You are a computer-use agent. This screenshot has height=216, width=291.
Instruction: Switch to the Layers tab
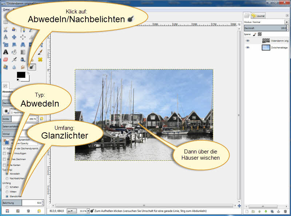coord(247,16)
